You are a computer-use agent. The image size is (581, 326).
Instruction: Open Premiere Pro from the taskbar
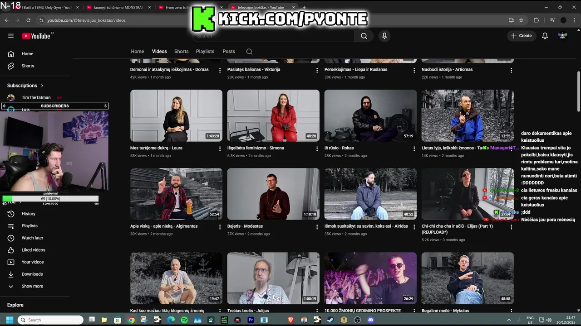click(x=251, y=320)
